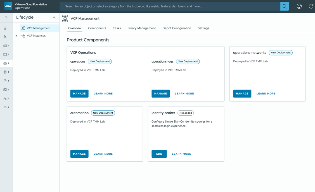Click the operations-networks card title

point(250,53)
